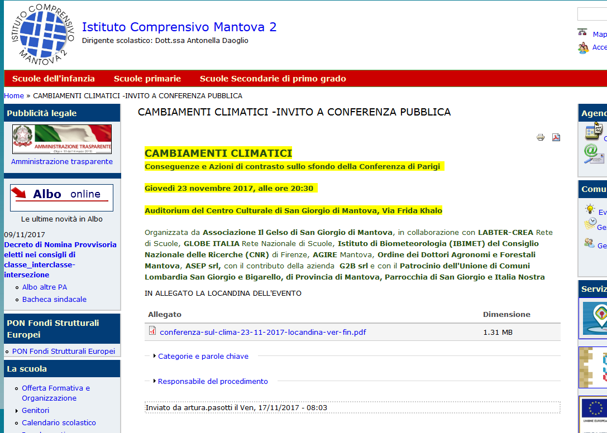Open Amministrazione trasparente link
The image size is (607, 433).
point(62,161)
